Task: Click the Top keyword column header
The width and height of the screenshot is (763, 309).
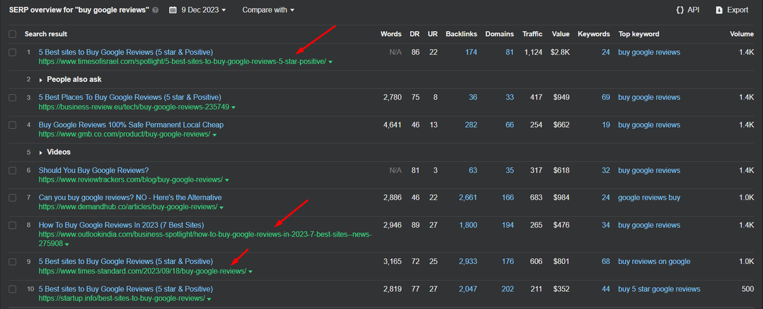Action: coord(638,34)
